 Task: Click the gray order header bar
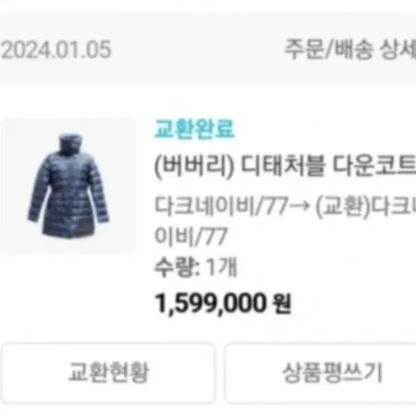pos(208,49)
